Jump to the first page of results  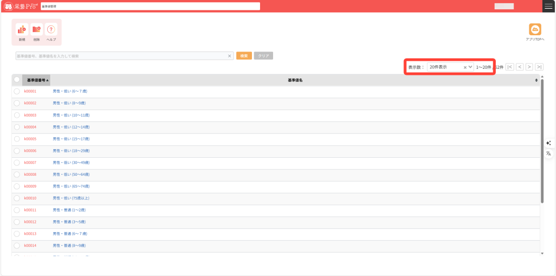tap(510, 67)
